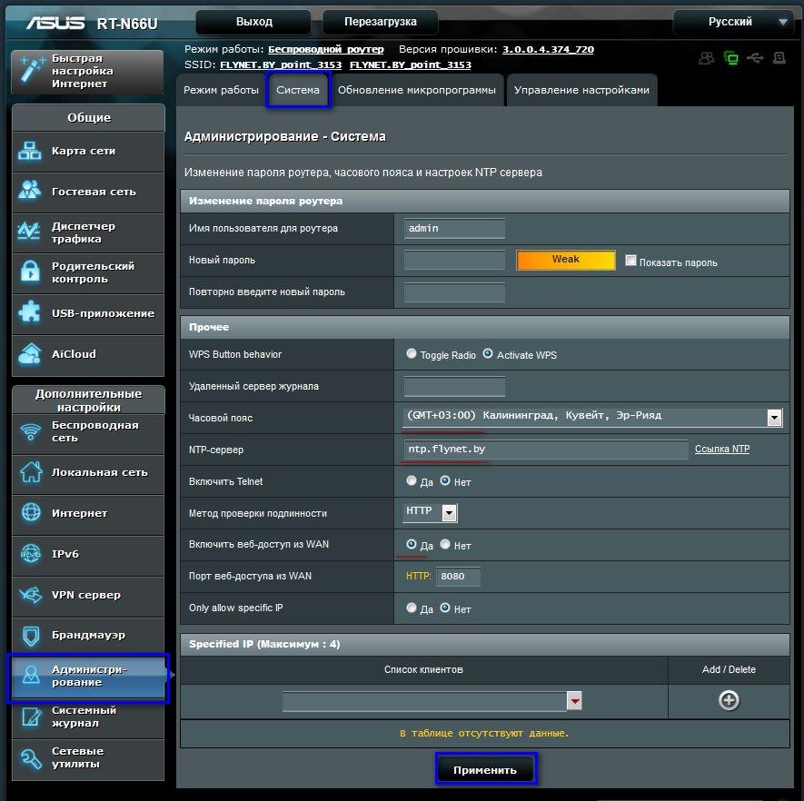Open the Русский language dropdown
This screenshot has height=801, width=804.
735,22
